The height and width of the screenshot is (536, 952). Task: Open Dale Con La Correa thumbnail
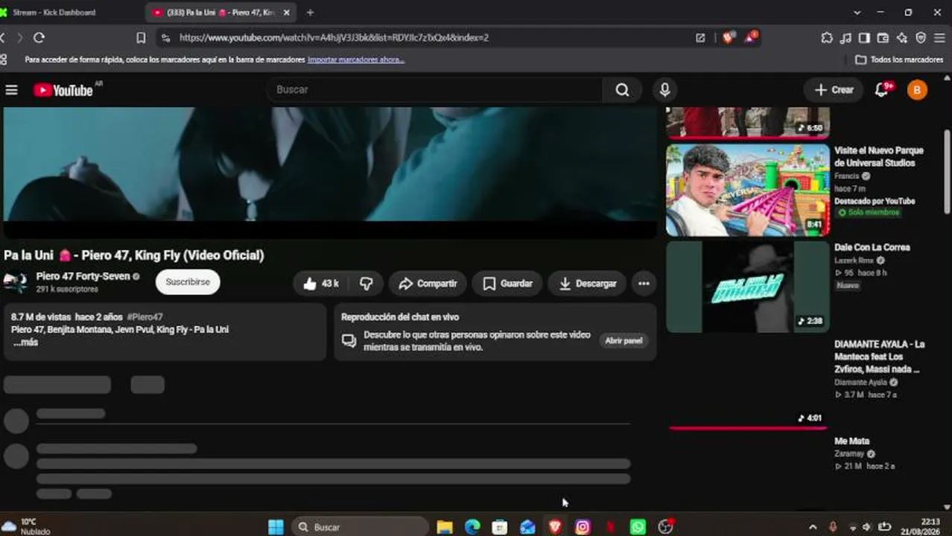pos(747,287)
